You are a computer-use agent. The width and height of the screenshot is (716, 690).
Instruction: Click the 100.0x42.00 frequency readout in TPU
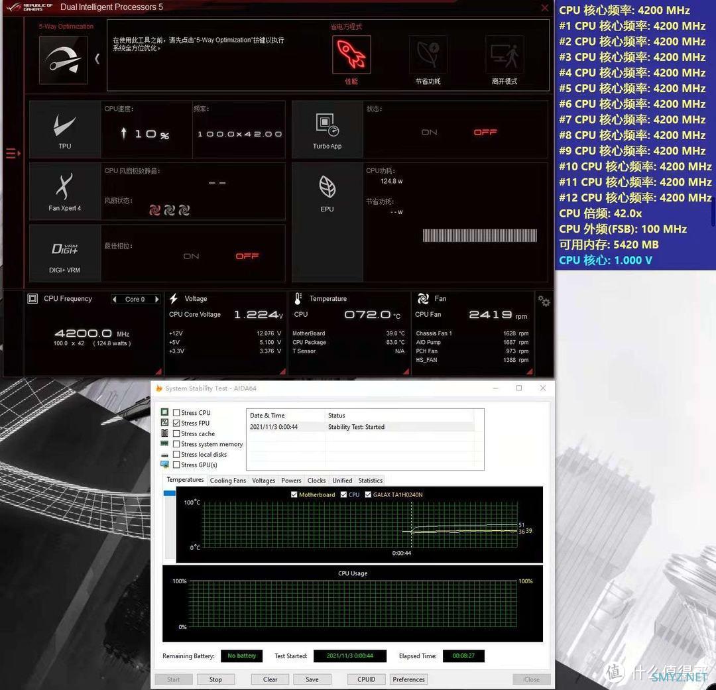[x=240, y=134]
